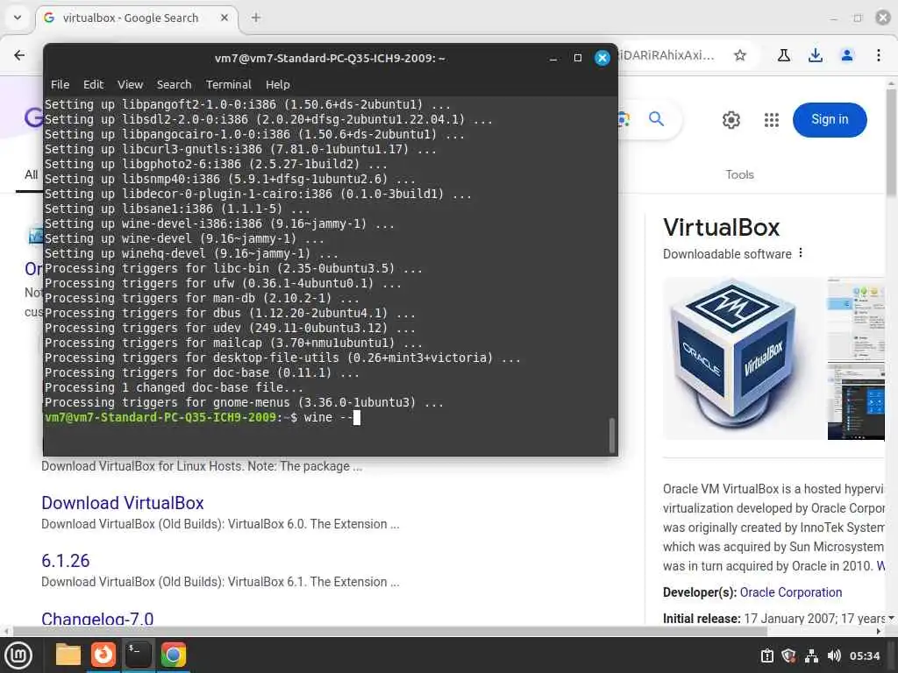Image resolution: width=898 pixels, height=673 pixels.
Task: Click the Google search magnifier icon
Action: click(656, 119)
